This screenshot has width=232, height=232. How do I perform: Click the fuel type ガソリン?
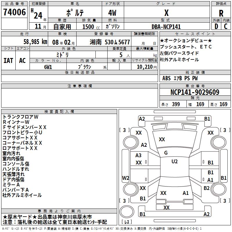[113, 26]
